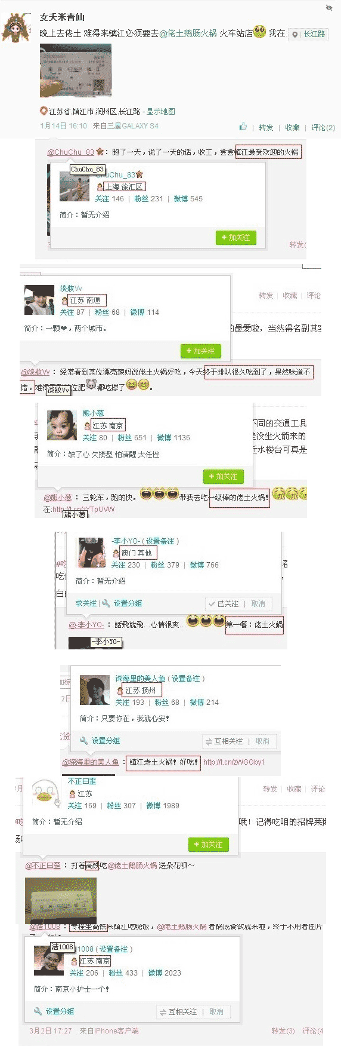Viewport: 341px width, 1052px height.
Task: Open 设置分组 on the 李小YO- card
Action: point(123,603)
